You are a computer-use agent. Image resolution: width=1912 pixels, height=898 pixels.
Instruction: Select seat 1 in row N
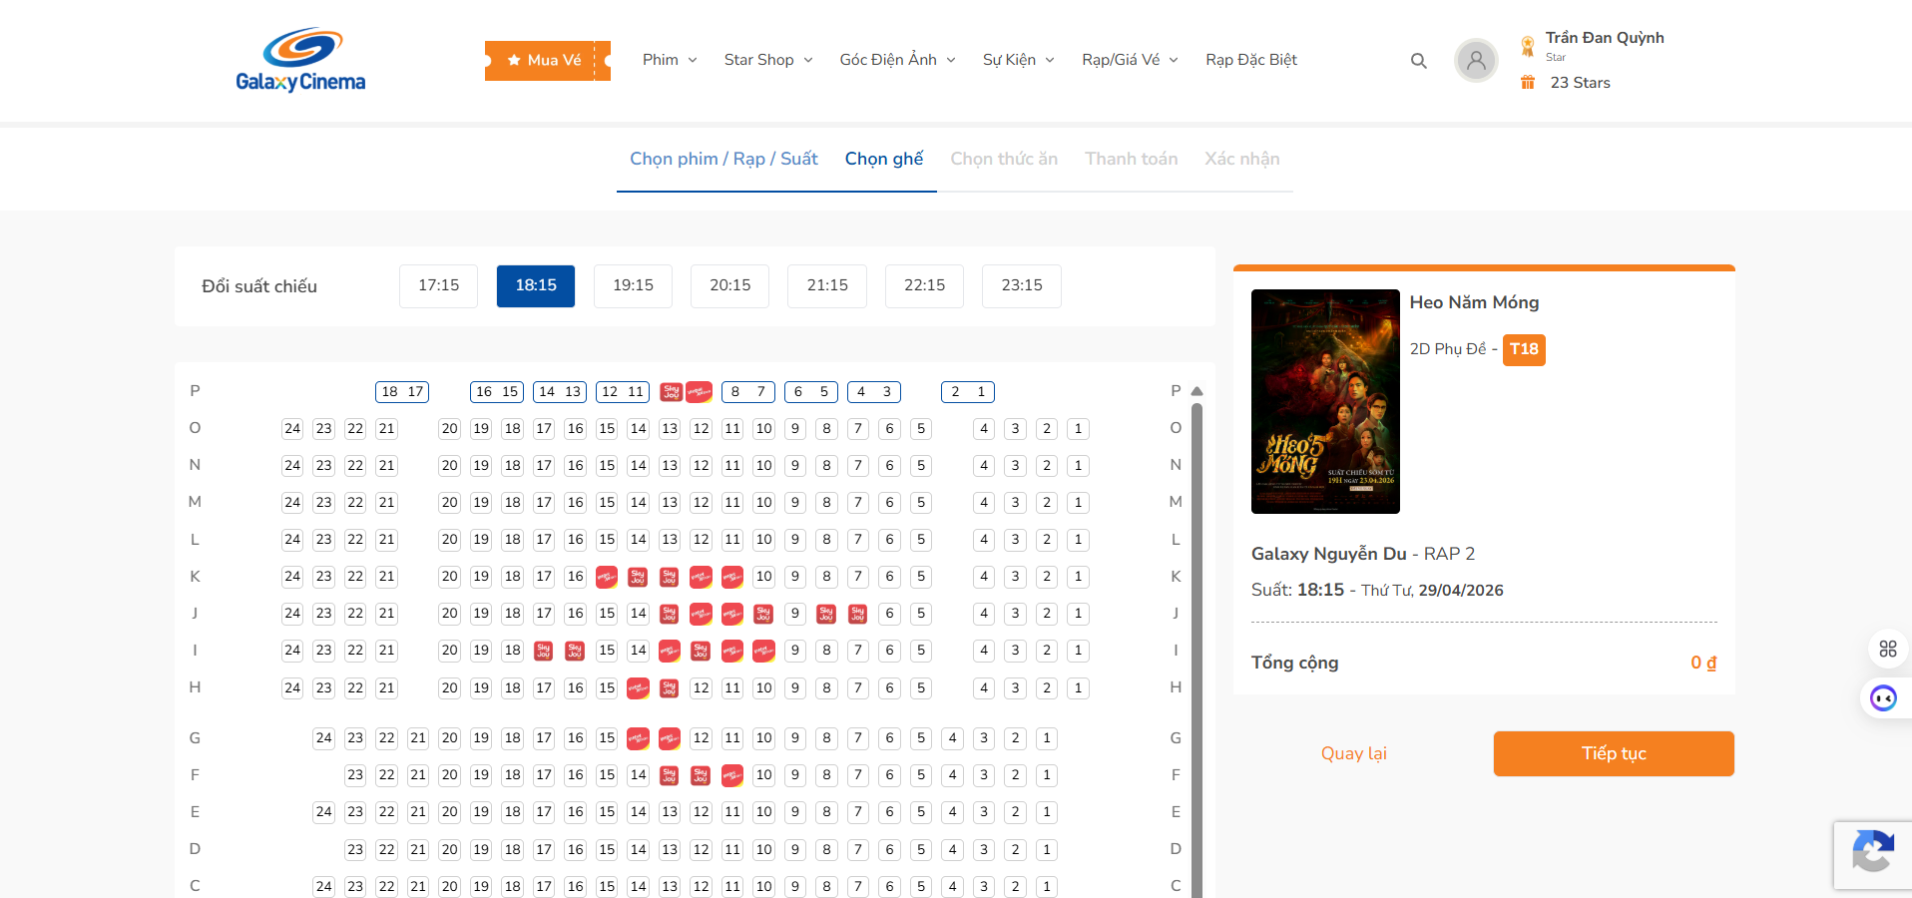1078,466
